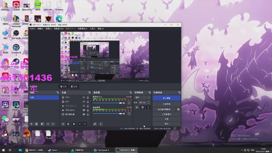Click the 停止直播 stop streaming button

coord(167,98)
